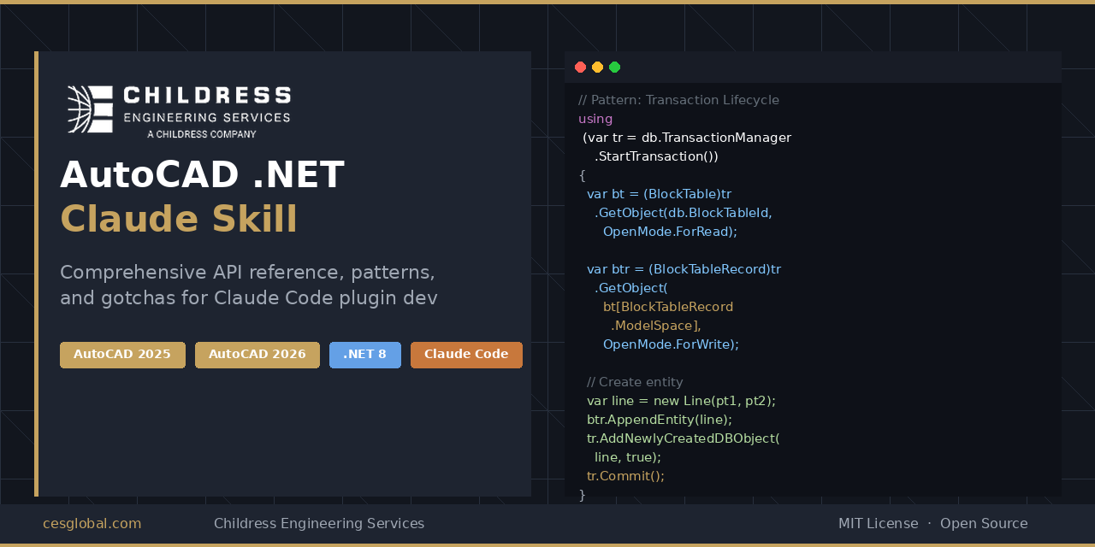The width and height of the screenshot is (1095, 547).
Task: Click the purple using keyword
Action: click(595, 119)
